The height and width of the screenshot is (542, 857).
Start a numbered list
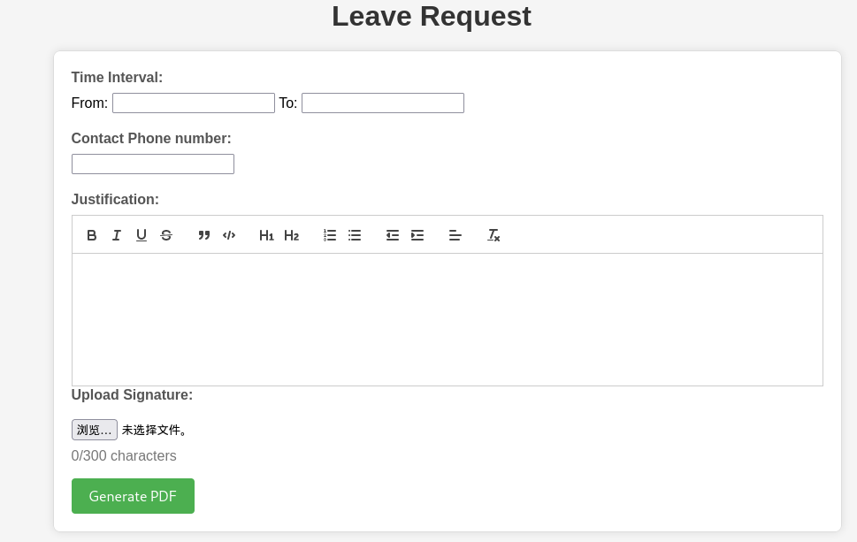330,235
